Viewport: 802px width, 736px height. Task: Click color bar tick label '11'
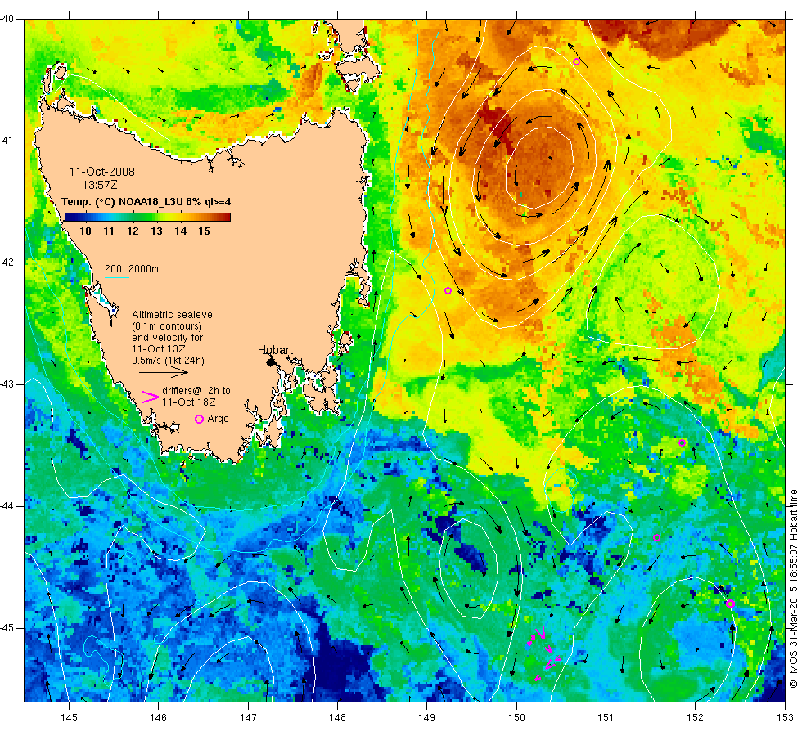point(109,231)
